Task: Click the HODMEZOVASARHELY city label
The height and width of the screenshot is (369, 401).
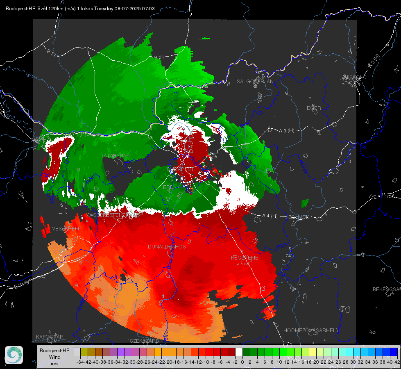Action: point(311,330)
